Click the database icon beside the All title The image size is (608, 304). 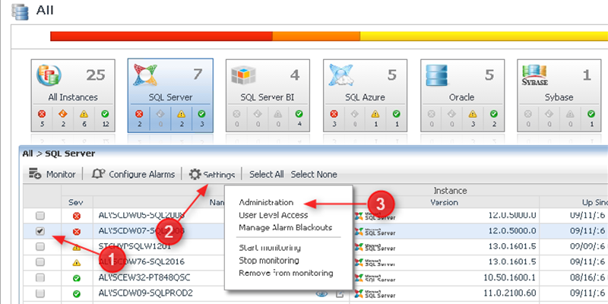[x=20, y=11]
